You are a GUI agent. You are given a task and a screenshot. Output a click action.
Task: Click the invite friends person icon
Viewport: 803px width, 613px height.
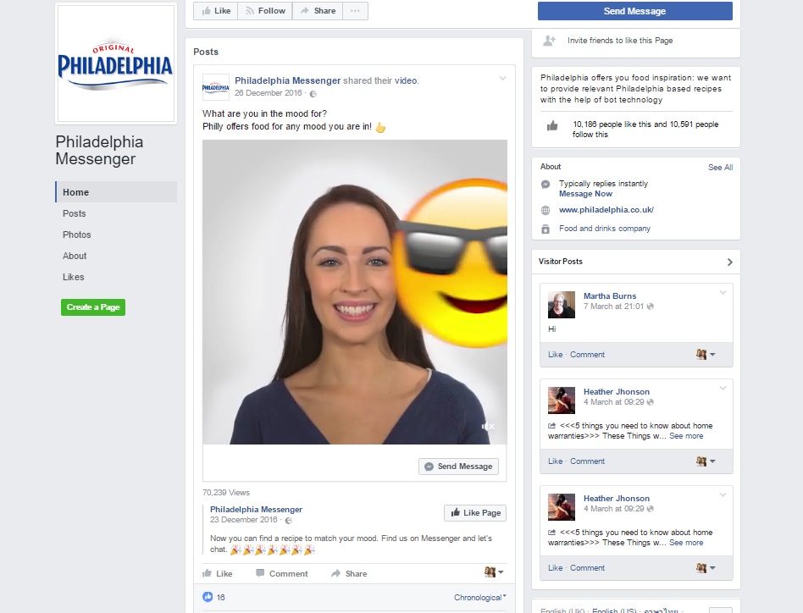[x=549, y=41]
